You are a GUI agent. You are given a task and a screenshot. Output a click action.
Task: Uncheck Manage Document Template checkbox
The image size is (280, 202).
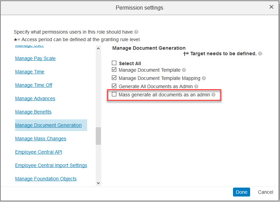(114, 70)
